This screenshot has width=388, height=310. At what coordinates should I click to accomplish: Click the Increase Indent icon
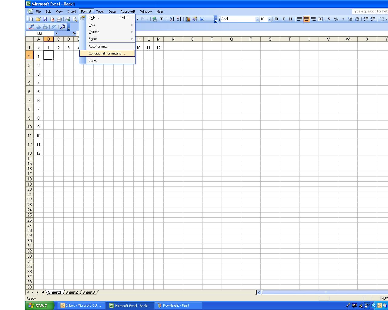click(x=373, y=19)
